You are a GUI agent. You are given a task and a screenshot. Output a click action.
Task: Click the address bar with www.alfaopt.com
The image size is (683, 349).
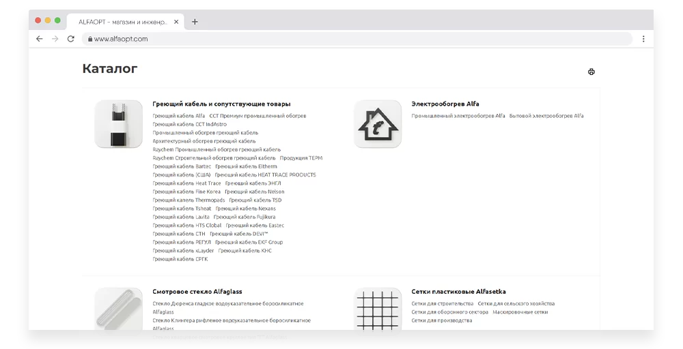click(341, 39)
